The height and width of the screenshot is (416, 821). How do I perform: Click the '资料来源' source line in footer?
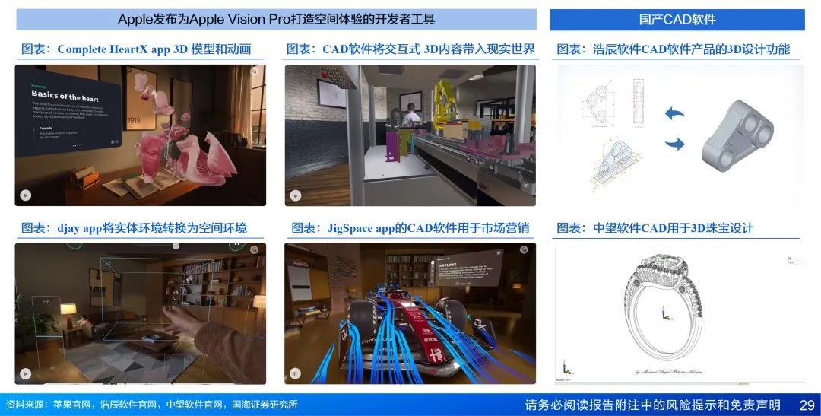point(152,405)
